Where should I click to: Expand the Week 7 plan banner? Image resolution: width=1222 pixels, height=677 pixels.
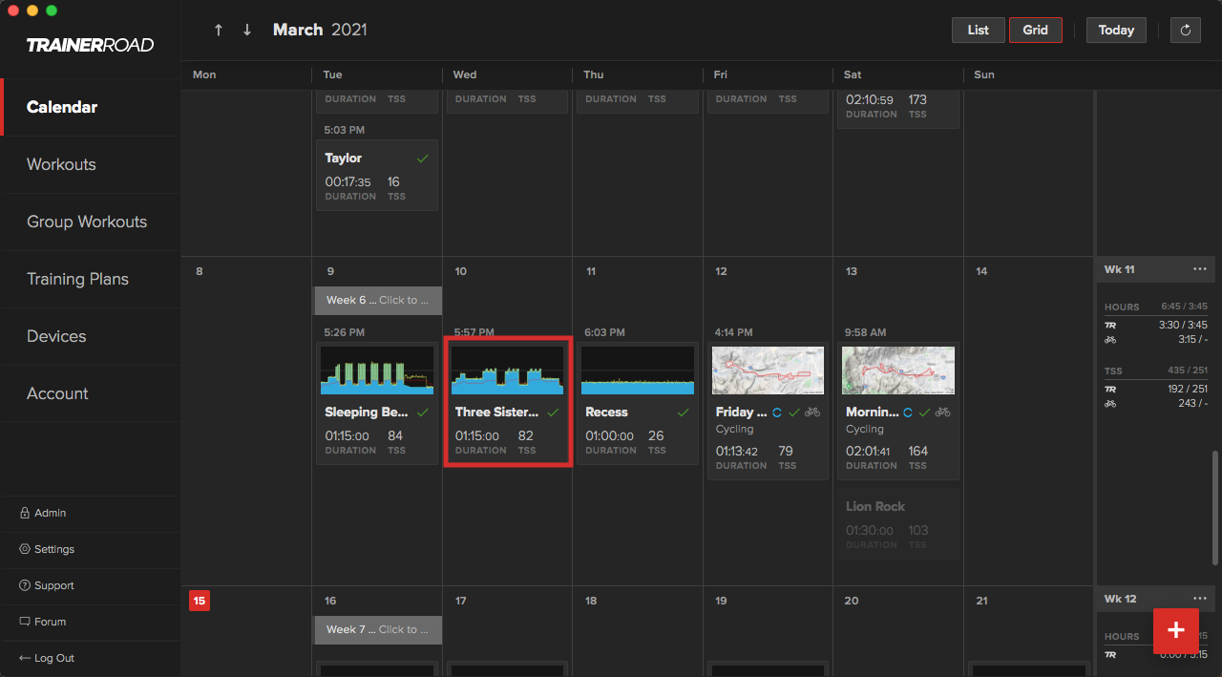[378, 629]
